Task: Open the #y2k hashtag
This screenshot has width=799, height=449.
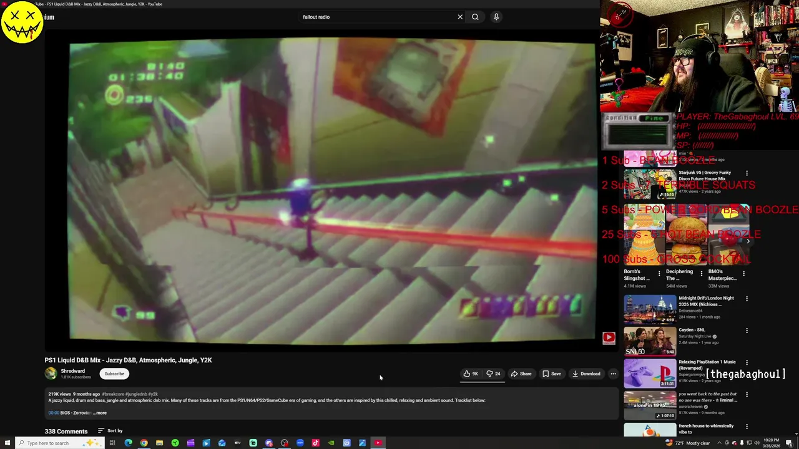Action: [x=153, y=394]
